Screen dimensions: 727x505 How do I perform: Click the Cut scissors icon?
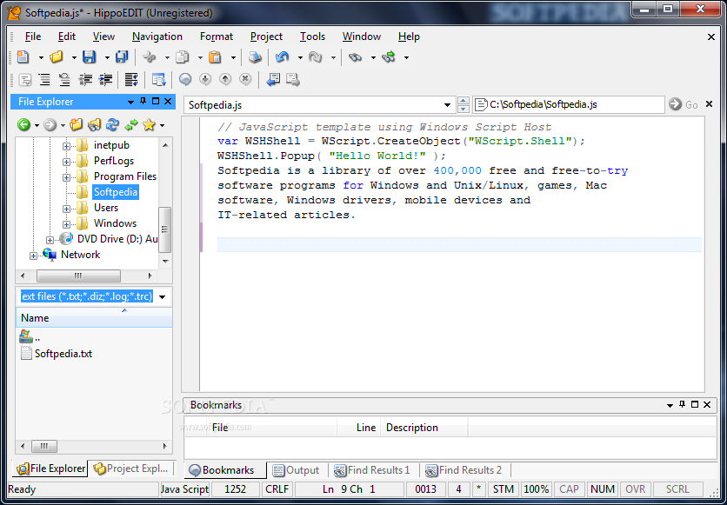pos(150,57)
